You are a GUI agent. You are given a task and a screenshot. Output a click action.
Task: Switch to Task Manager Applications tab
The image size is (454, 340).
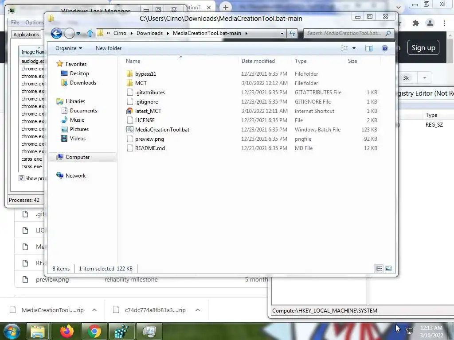click(x=26, y=35)
